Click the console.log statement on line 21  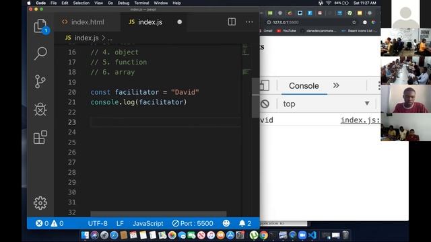point(139,102)
